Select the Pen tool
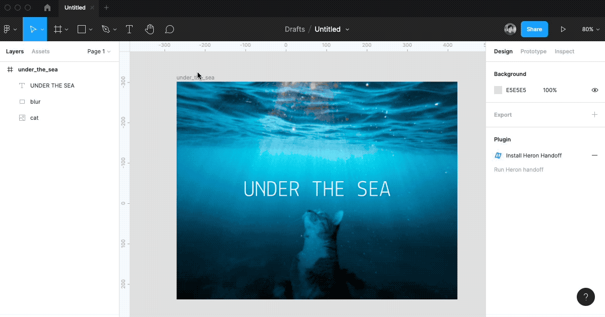The width and height of the screenshot is (605, 317). pos(105,29)
